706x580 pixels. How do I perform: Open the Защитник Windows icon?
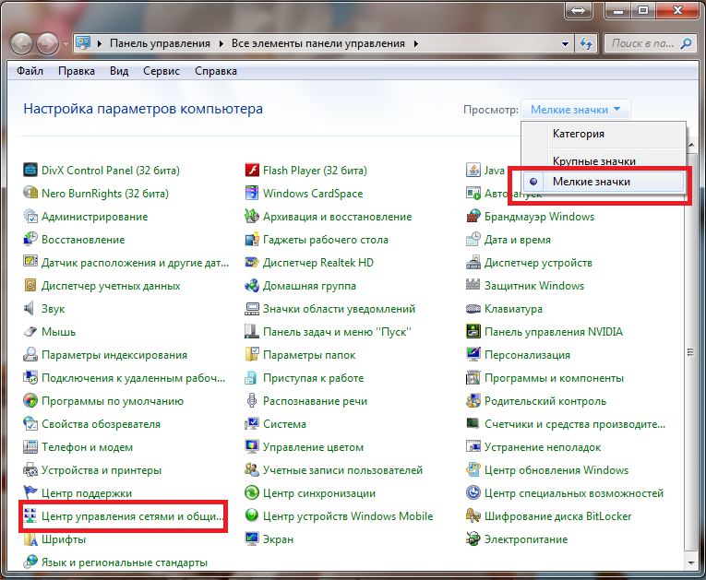click(x=473, y=285)
